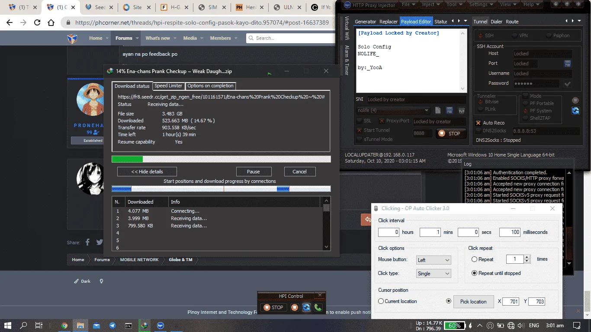Viewport: 591px width, 332px height.
Task: Click the new document icon beside the nolife dropdown
Action: [438, 111]
